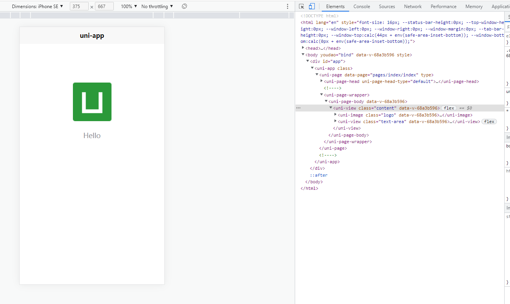This screenshot has height=304, width=510.
Task: Click the green uni-app logo image
Action: (92, 102)
